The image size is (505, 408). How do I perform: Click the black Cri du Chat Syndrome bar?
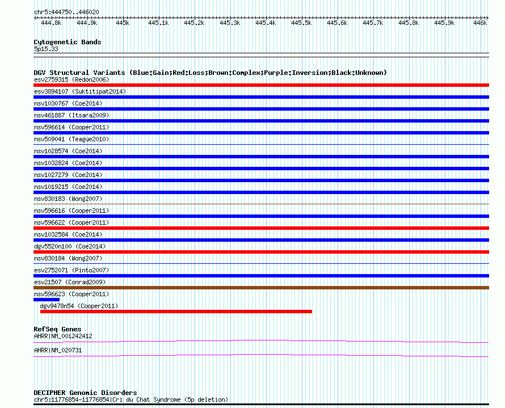(261, 405)
